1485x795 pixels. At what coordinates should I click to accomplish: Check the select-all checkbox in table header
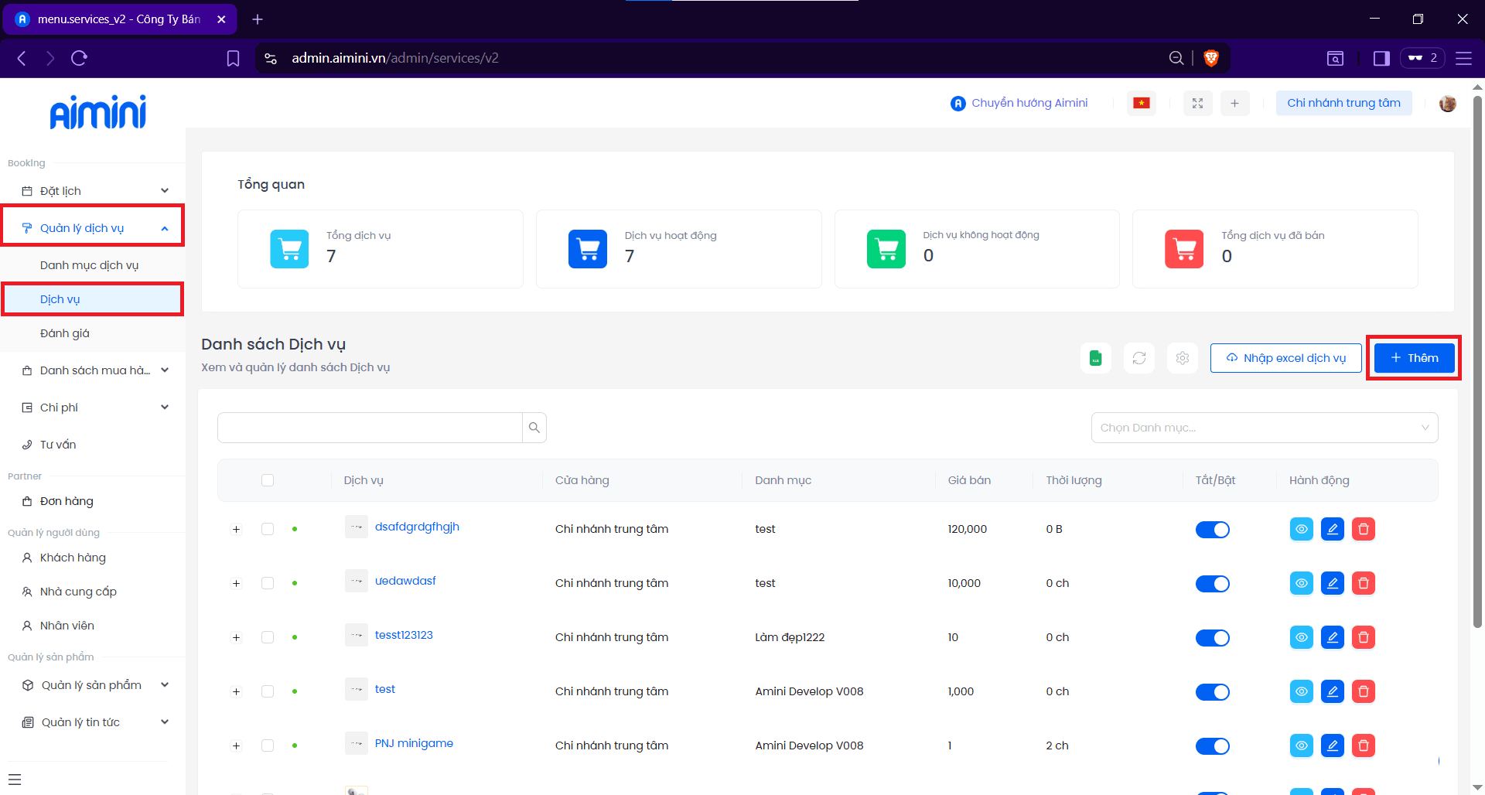coord(268,480)
